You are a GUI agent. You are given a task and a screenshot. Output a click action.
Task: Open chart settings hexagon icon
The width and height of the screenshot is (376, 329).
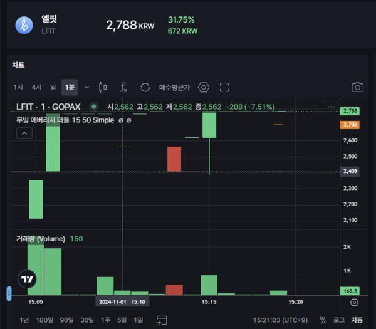pos(203,88)
